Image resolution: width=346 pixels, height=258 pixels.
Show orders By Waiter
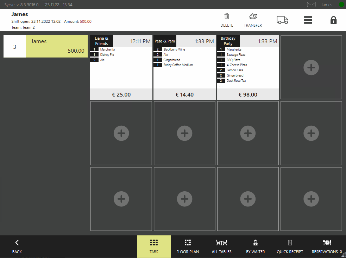point(256,246)
